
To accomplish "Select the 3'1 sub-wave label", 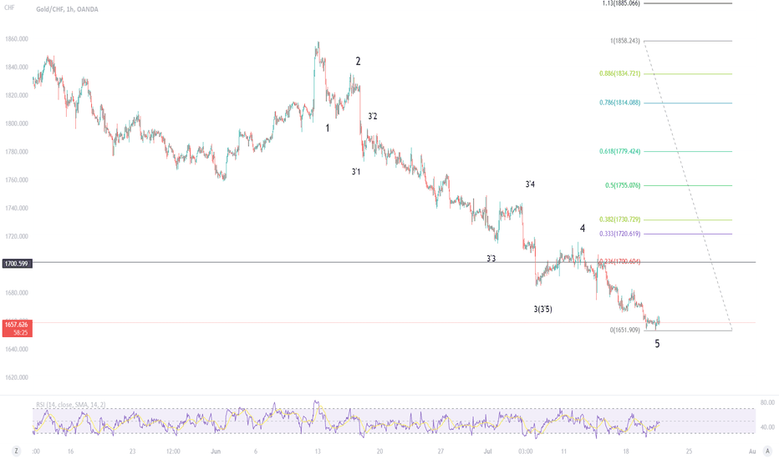I will [x=356, y=172].
